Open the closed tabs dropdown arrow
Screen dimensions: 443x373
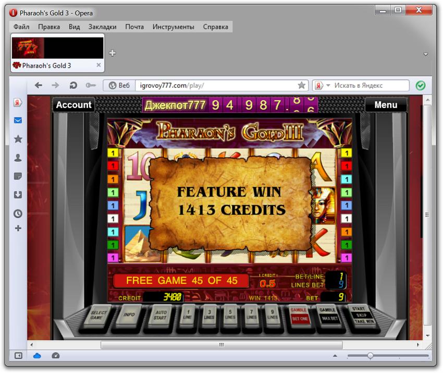425,54
